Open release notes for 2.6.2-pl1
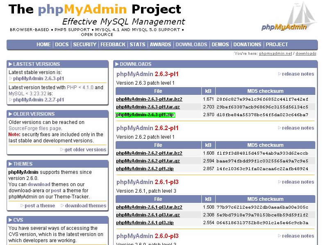Screen dimensions: 328x245 (298, 128)
